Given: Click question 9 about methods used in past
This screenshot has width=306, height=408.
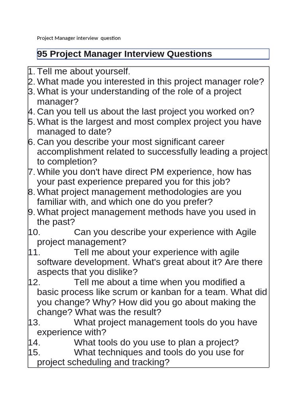Looking at the screenshot, I should [146, 217].
